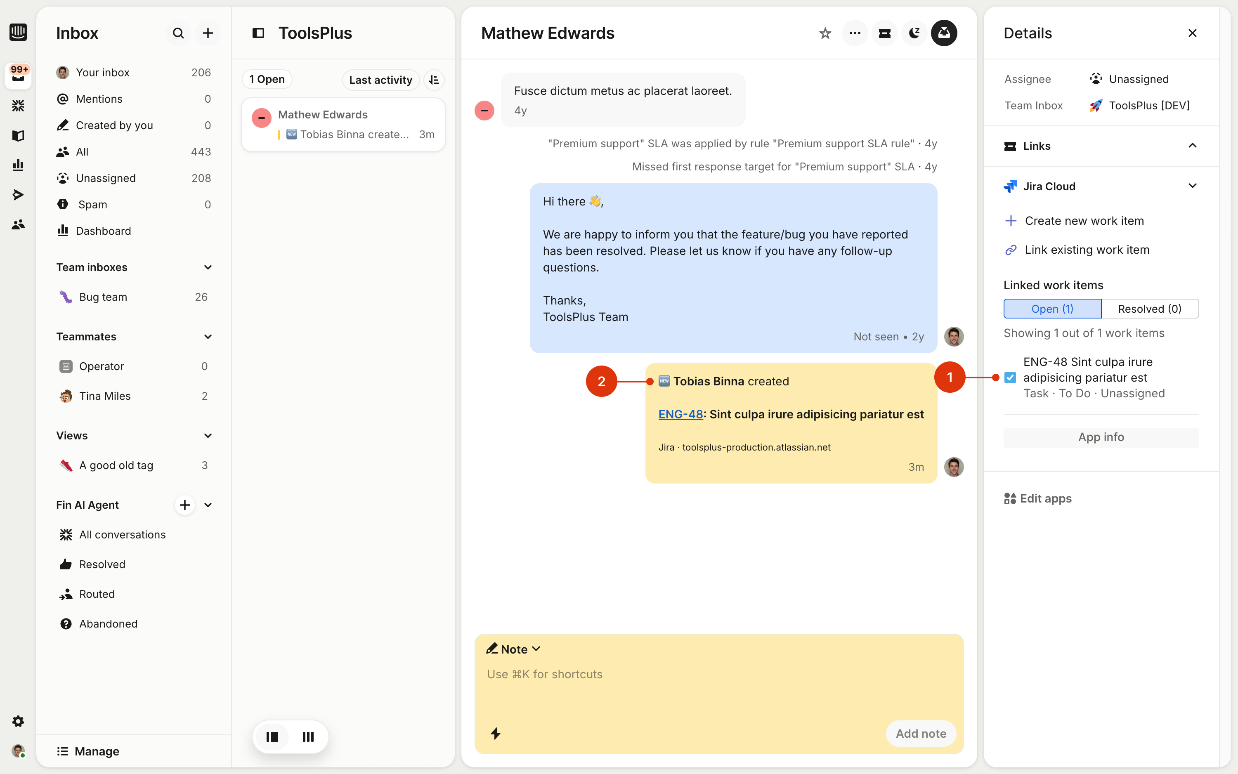Click the Fin AI Agent plus button
Viewport: 1238px width, 774px height.
coord(184,505)
